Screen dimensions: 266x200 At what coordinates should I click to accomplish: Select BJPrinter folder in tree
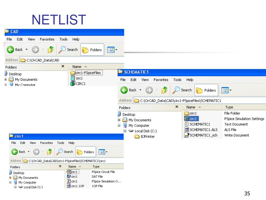[144, 136]
